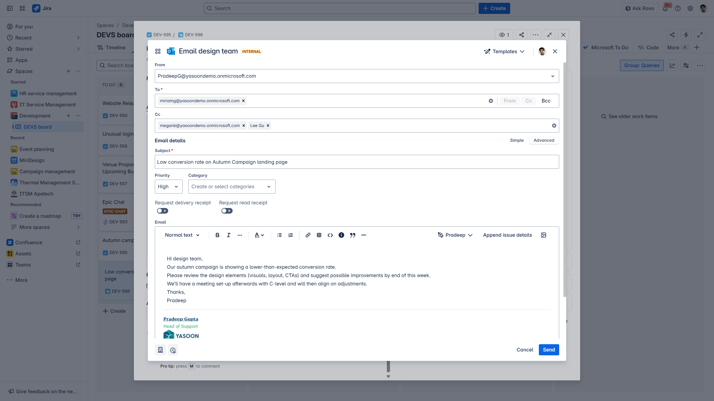
Task: Enable request delivery receipt toggle
Action: click(162, 211)
